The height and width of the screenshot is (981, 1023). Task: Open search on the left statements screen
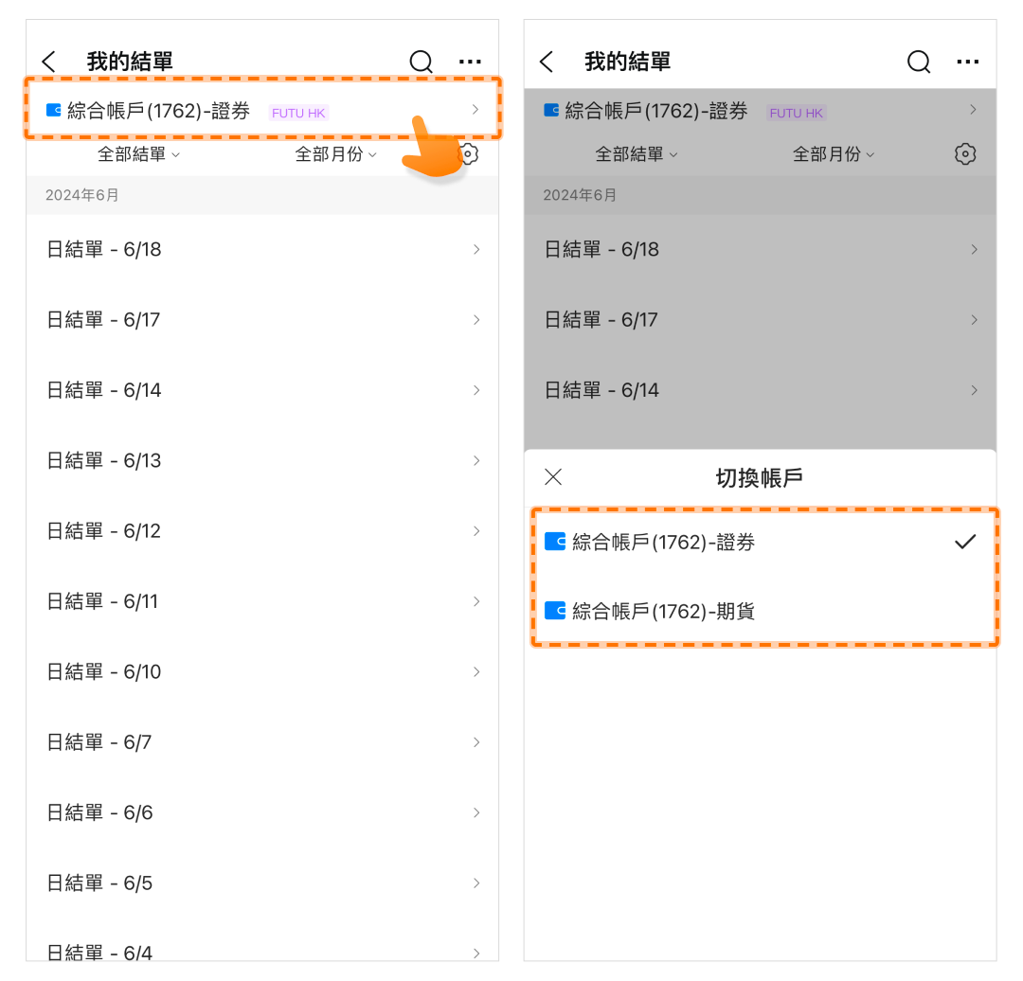pos(421,62)
